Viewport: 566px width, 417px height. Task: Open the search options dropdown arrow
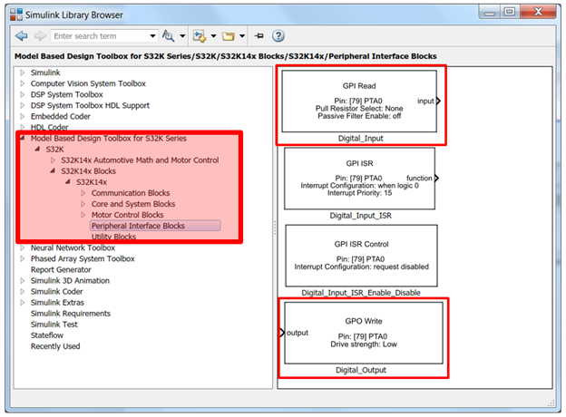pos(182,36)
